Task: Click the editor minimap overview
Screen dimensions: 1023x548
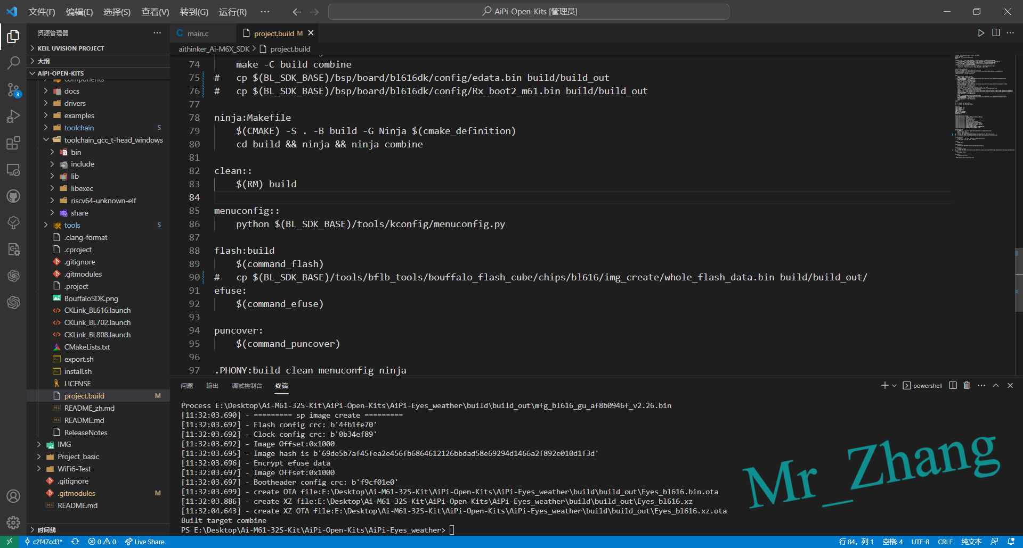Action: (983, 106)
